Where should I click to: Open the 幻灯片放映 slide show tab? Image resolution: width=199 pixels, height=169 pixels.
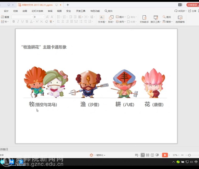37,11
